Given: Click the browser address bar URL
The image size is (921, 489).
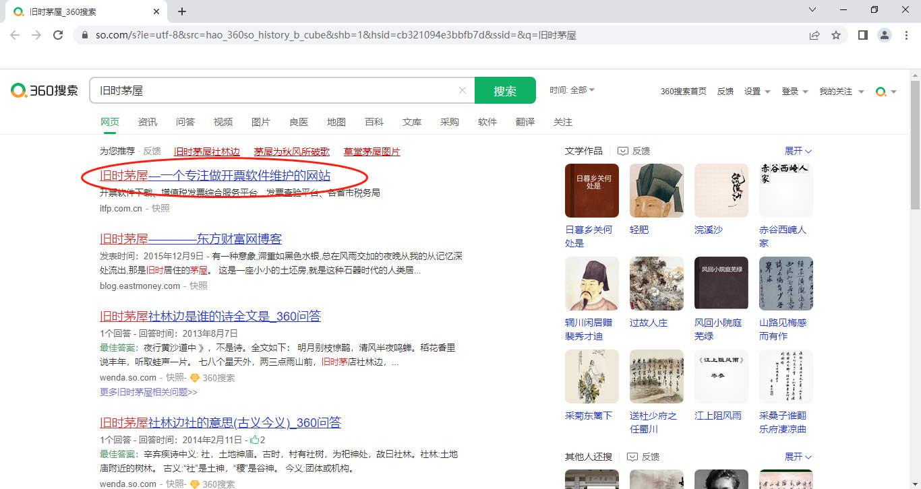Looking at the screenshot, I should (x=336, y=35).
